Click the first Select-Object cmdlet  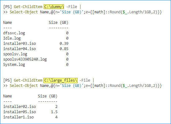click(x=24, y=12)
